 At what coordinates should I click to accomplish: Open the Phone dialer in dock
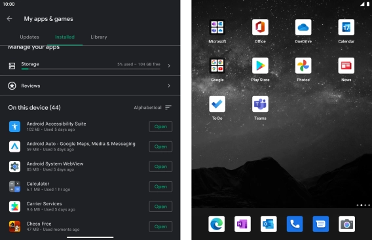coord(295,224)
